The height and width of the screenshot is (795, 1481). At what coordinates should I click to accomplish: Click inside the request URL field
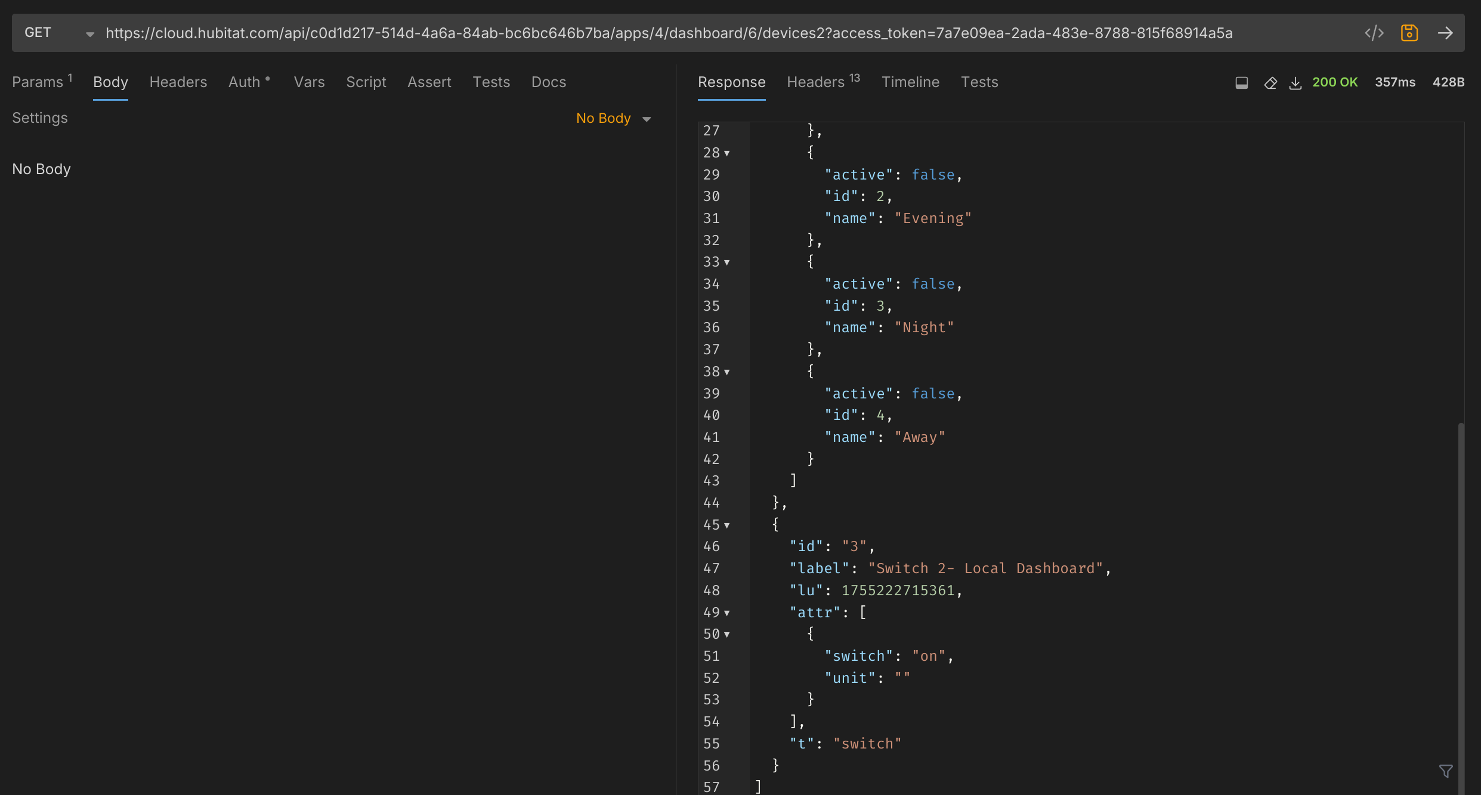(x=668, y=33)
